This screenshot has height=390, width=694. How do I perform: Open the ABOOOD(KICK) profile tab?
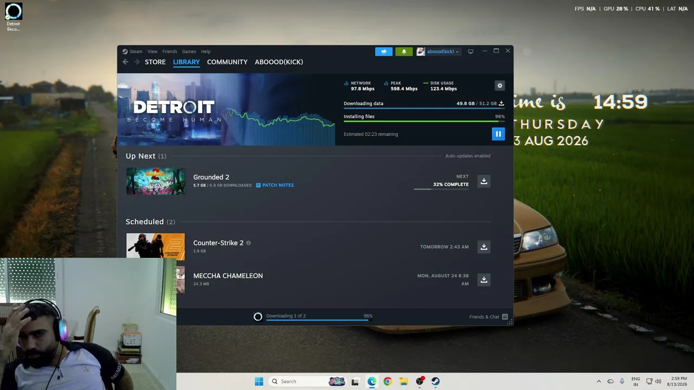(279, 62)
